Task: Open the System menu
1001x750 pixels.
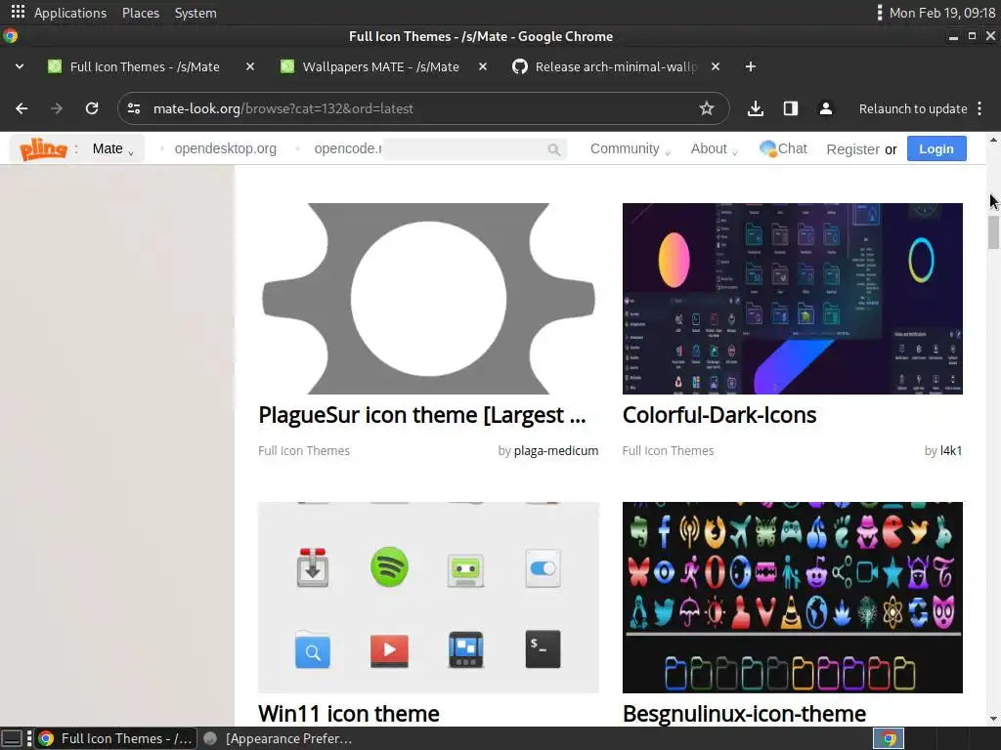Action: 196,13
